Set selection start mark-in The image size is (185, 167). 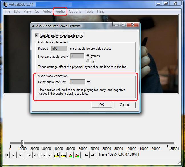pos(86,155)
